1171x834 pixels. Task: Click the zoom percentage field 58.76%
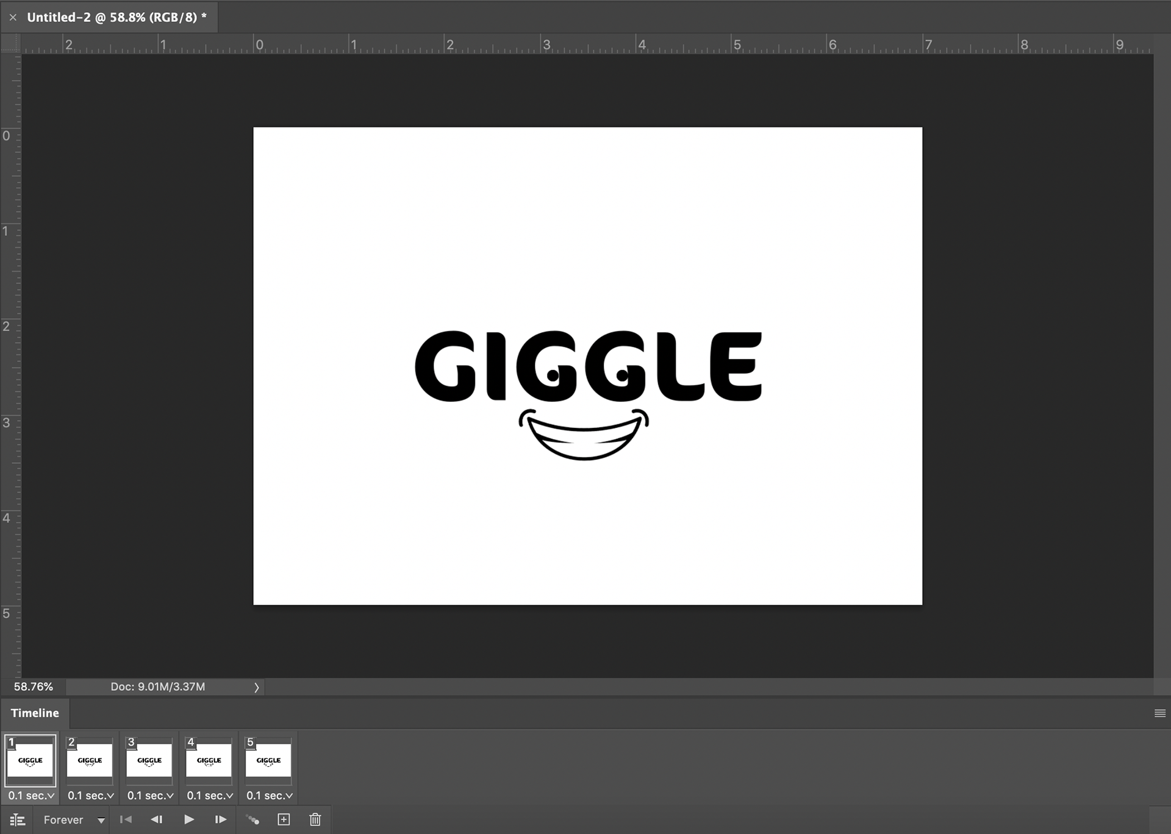[34, 687]
